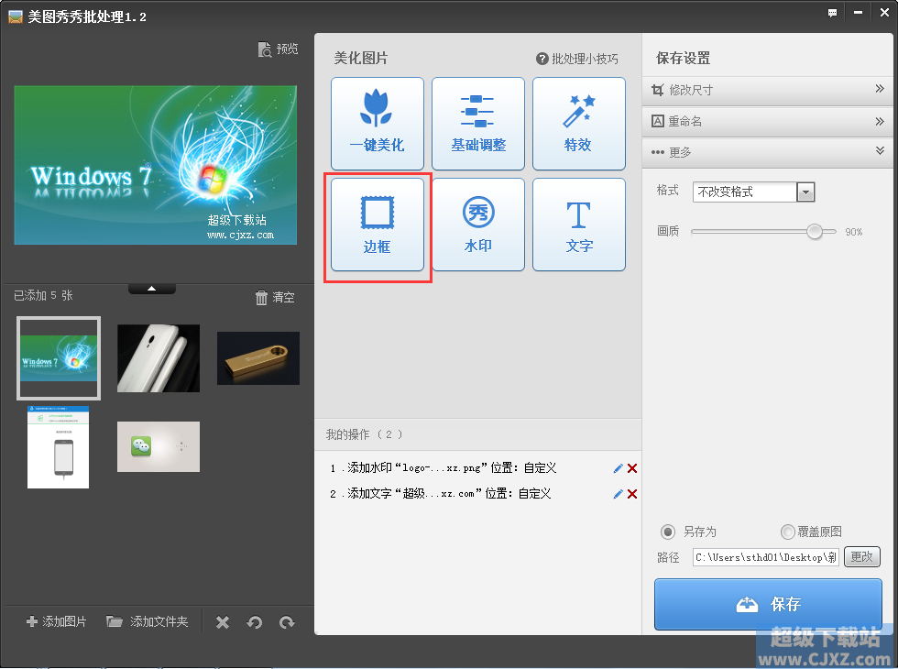Select the Windows 7 thumbnail
898x669 pixels.
[x=59, y=358]
